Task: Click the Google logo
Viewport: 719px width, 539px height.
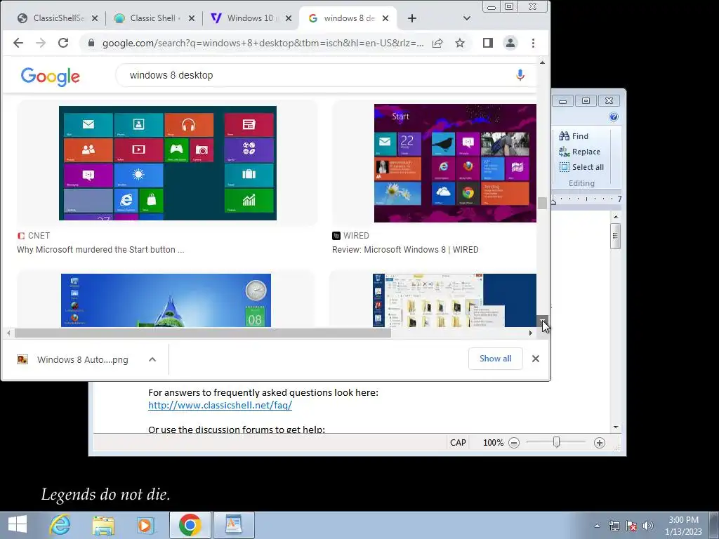Action: tap(51, 76)
